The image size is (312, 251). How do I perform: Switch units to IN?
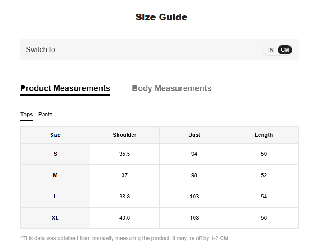(271, 50)
